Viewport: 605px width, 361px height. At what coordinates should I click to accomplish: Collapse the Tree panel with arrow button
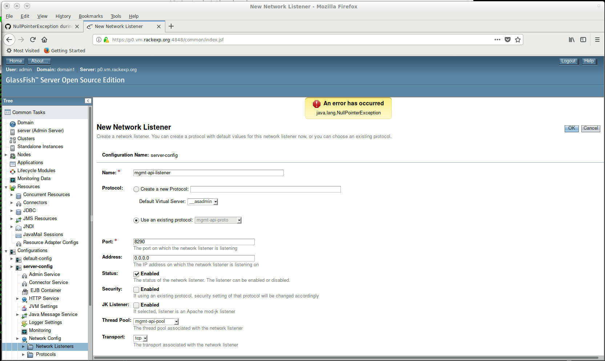tap(88, 101)
